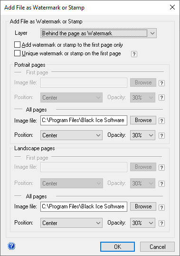
Task: Confirm with the OK button
Action: coord(117,246)
